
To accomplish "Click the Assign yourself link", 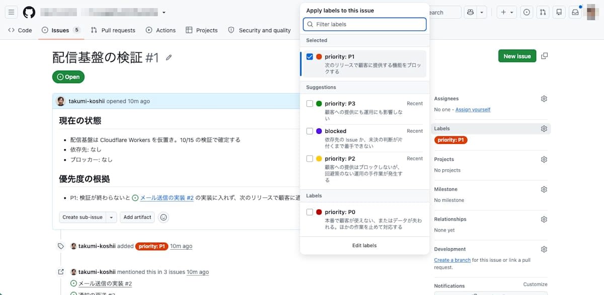I will (473, 109).
